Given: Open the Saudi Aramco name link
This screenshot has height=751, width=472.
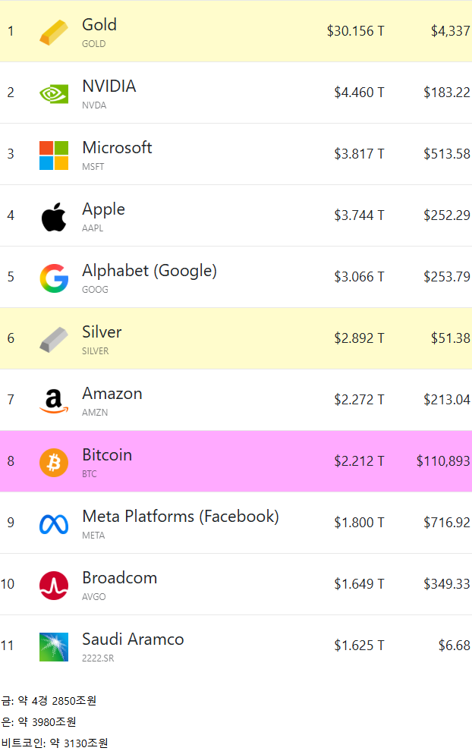Looking at the screenshot, I should pyautogui.click(x=133, y=639).
